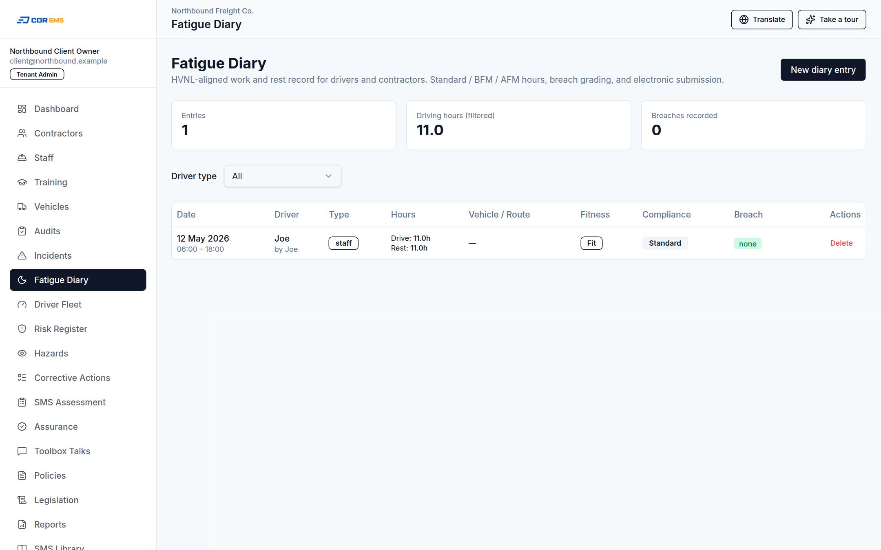881x550 pixels.
Task: Click driver name Joe in table
Action: [x=282, y=238]
